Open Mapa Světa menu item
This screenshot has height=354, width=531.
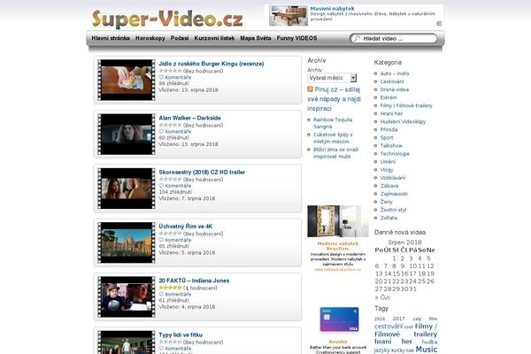point(256,38)
